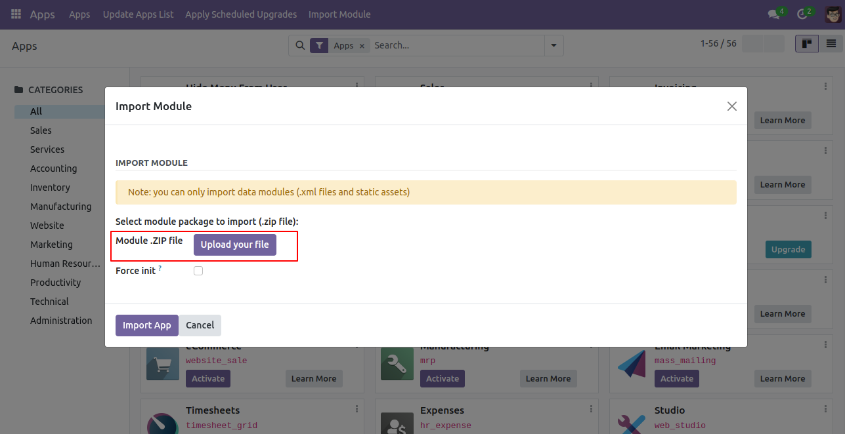Open the Apps menu item

pos(79,14)
